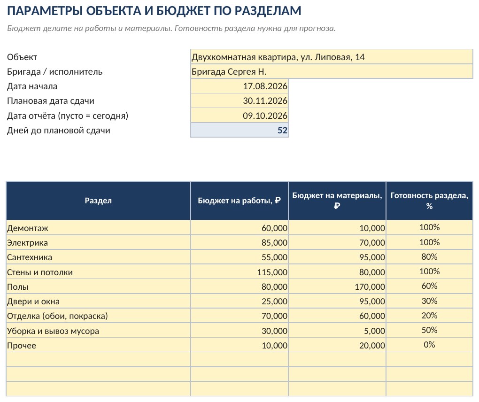
Task: Click Двери и окна readiness 30%
Action: pyautogui.click(x=429, y=301)
